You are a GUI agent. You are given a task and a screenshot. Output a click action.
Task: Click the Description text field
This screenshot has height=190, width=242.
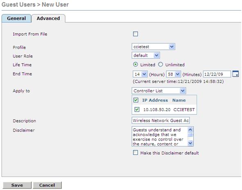click(161, 121)
